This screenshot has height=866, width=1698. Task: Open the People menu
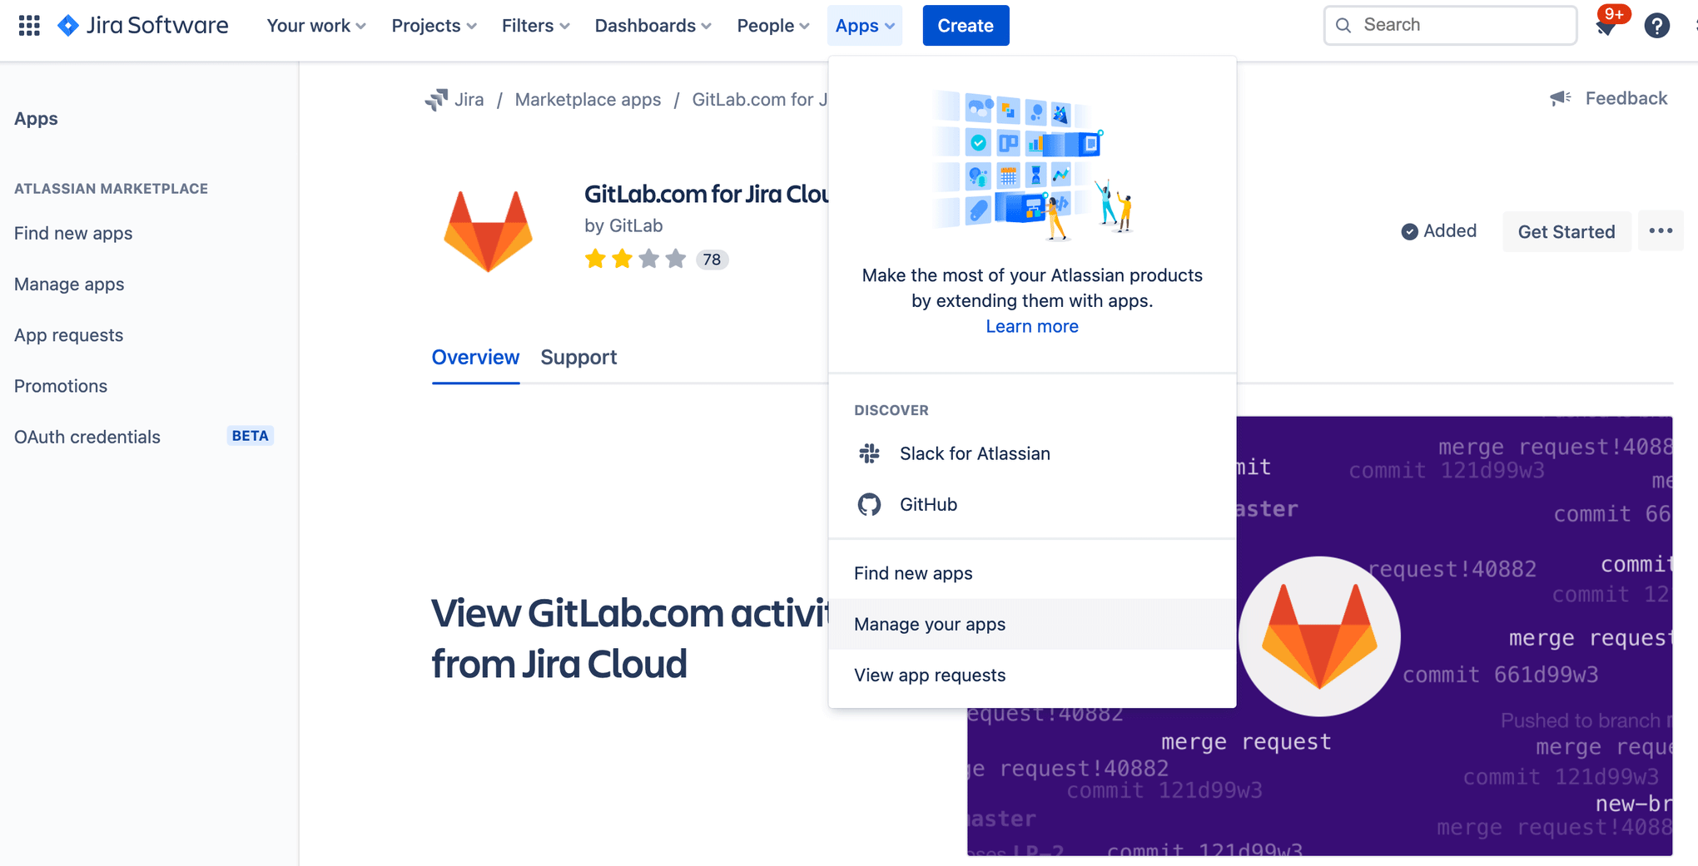772,25
